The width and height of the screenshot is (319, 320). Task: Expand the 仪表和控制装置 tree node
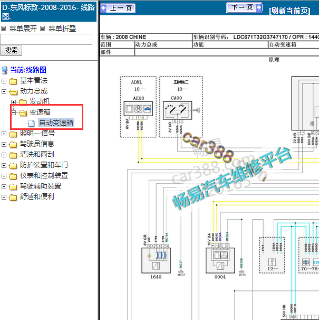(4, 176)
